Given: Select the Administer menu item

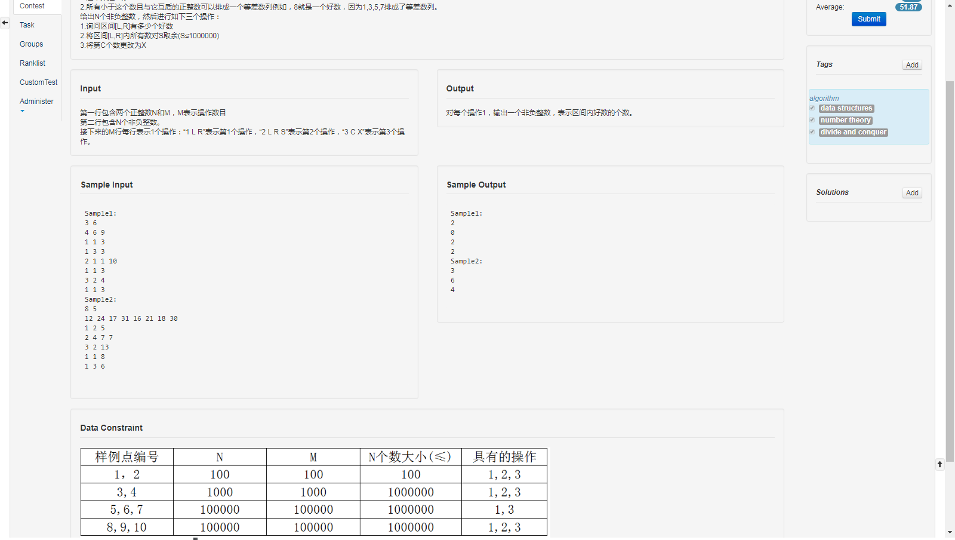Looking at the screenshot, I should point(36,102).
